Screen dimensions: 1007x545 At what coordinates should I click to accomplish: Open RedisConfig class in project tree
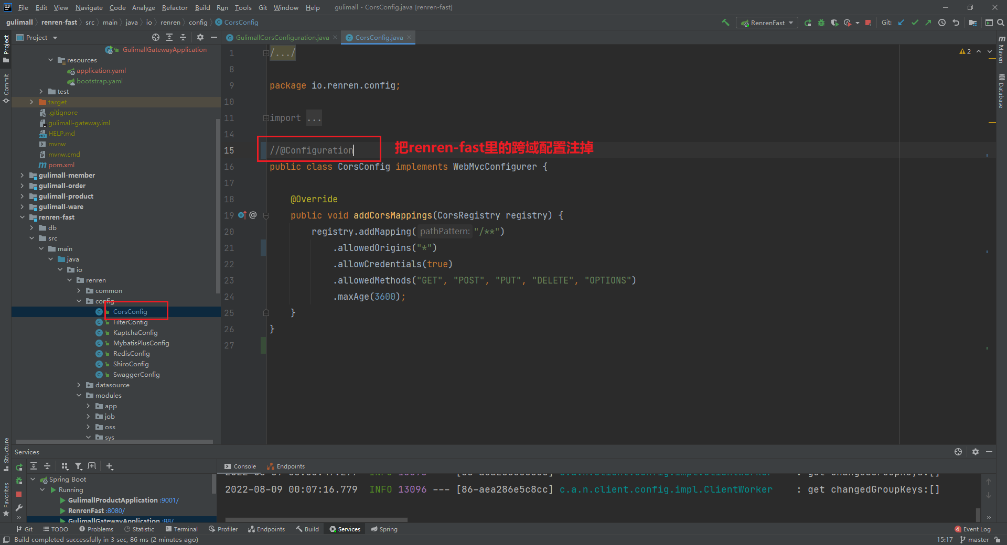pos(131,353)
